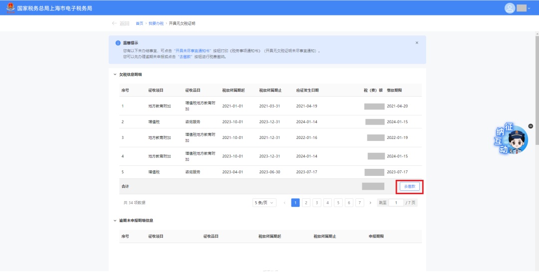Open the user avatar profile

tap(510, 8)
